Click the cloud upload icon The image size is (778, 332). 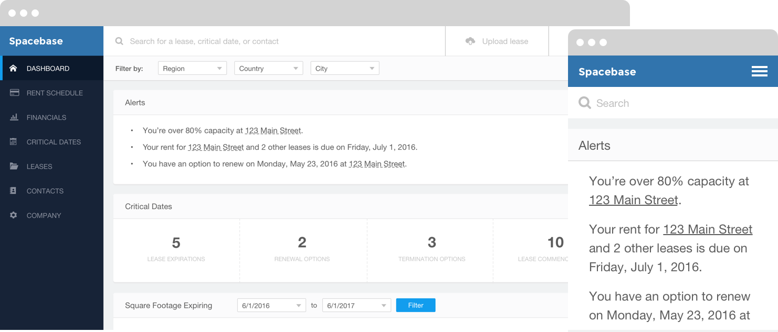(x=470, y=41)
